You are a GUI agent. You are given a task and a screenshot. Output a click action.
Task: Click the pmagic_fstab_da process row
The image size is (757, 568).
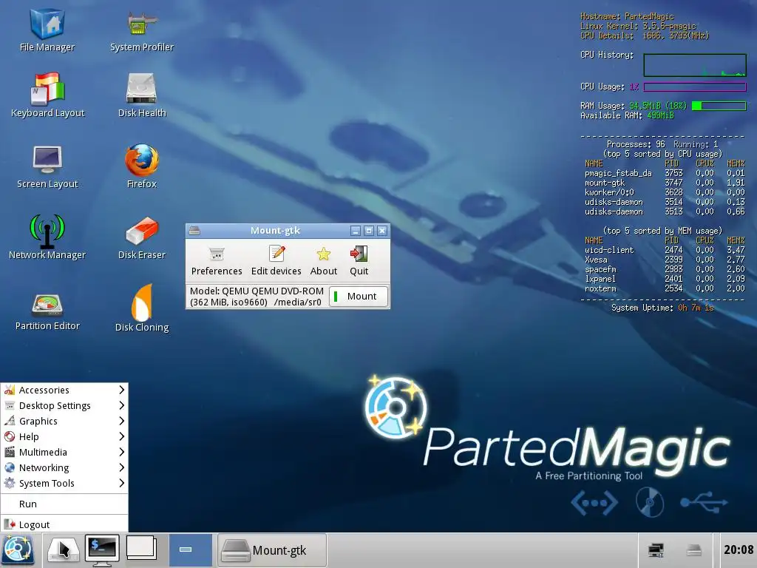(665, 173)
